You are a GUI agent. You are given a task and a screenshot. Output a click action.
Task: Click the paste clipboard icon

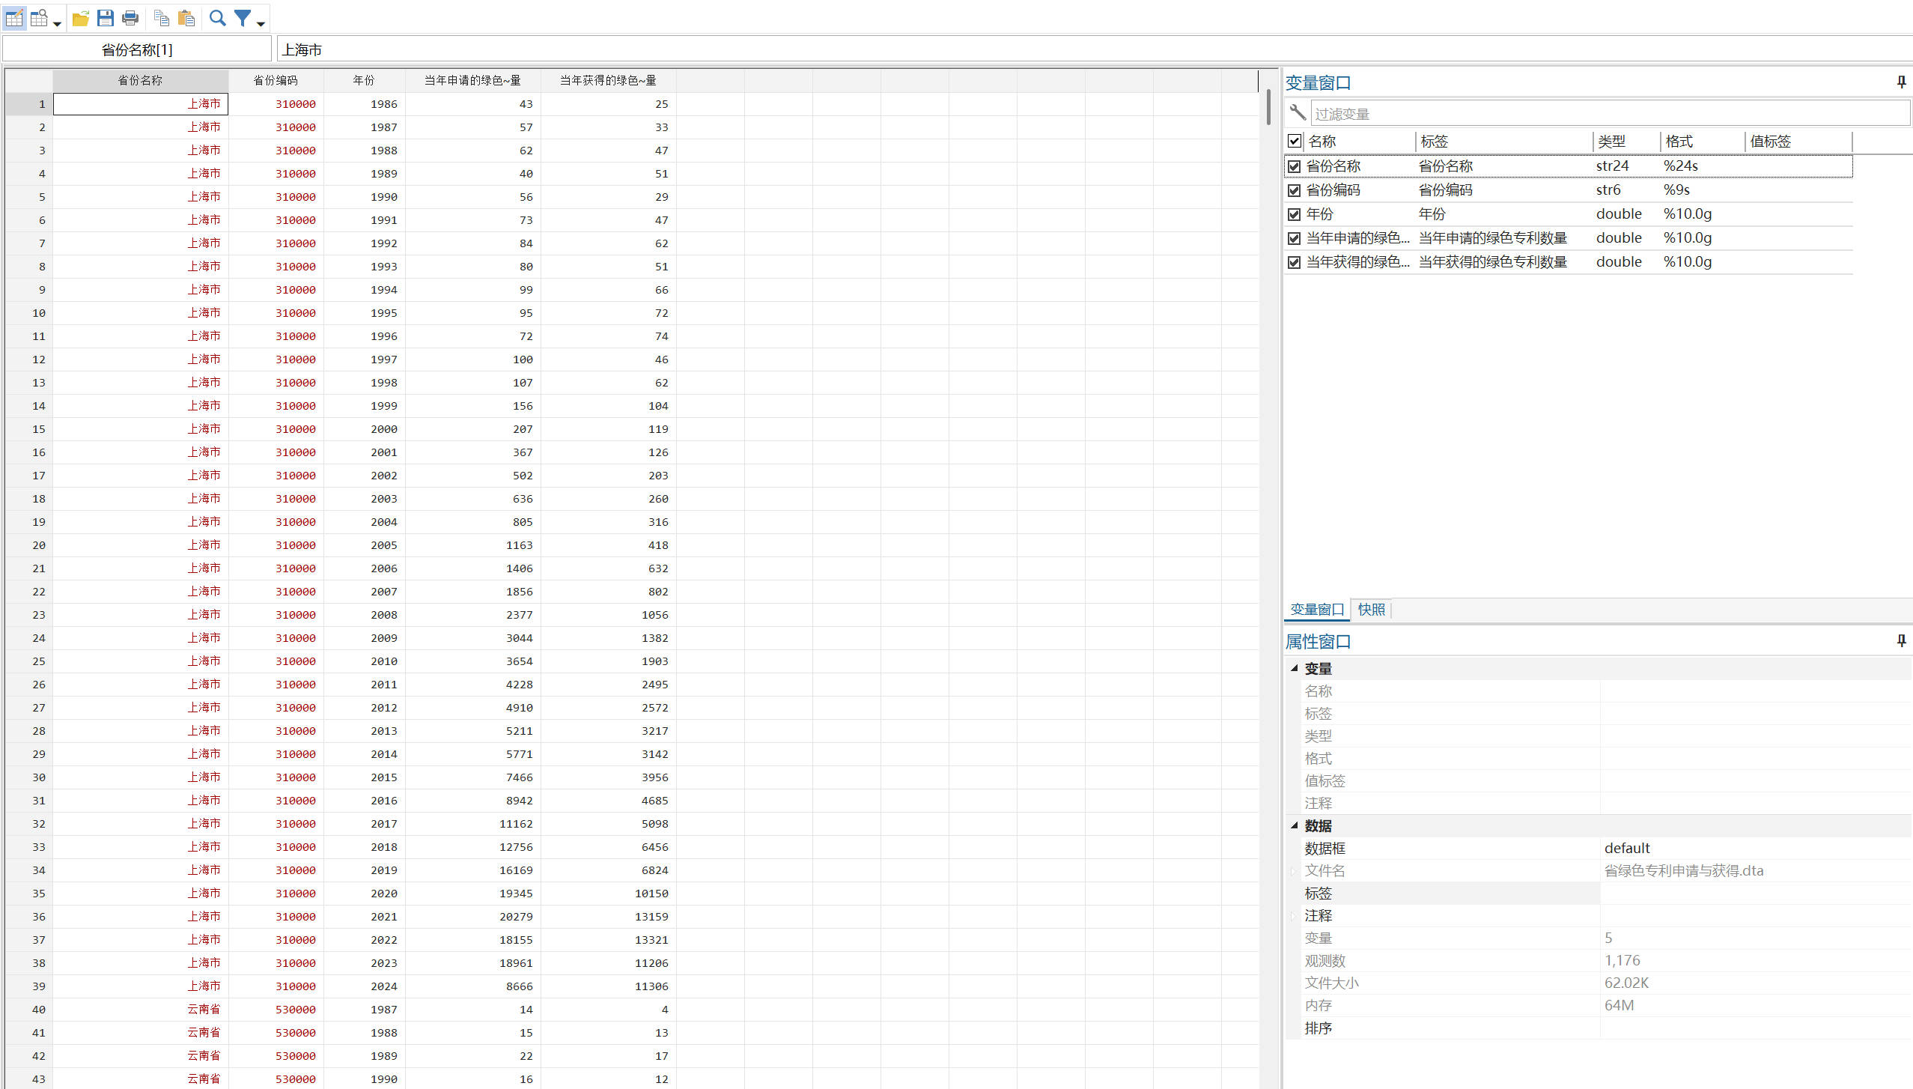[186, 18]
